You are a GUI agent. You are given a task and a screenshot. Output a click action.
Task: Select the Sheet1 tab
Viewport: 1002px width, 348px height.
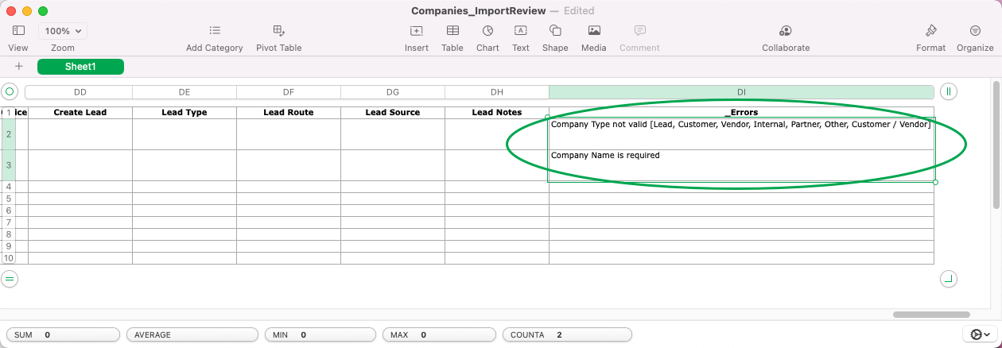80,67
